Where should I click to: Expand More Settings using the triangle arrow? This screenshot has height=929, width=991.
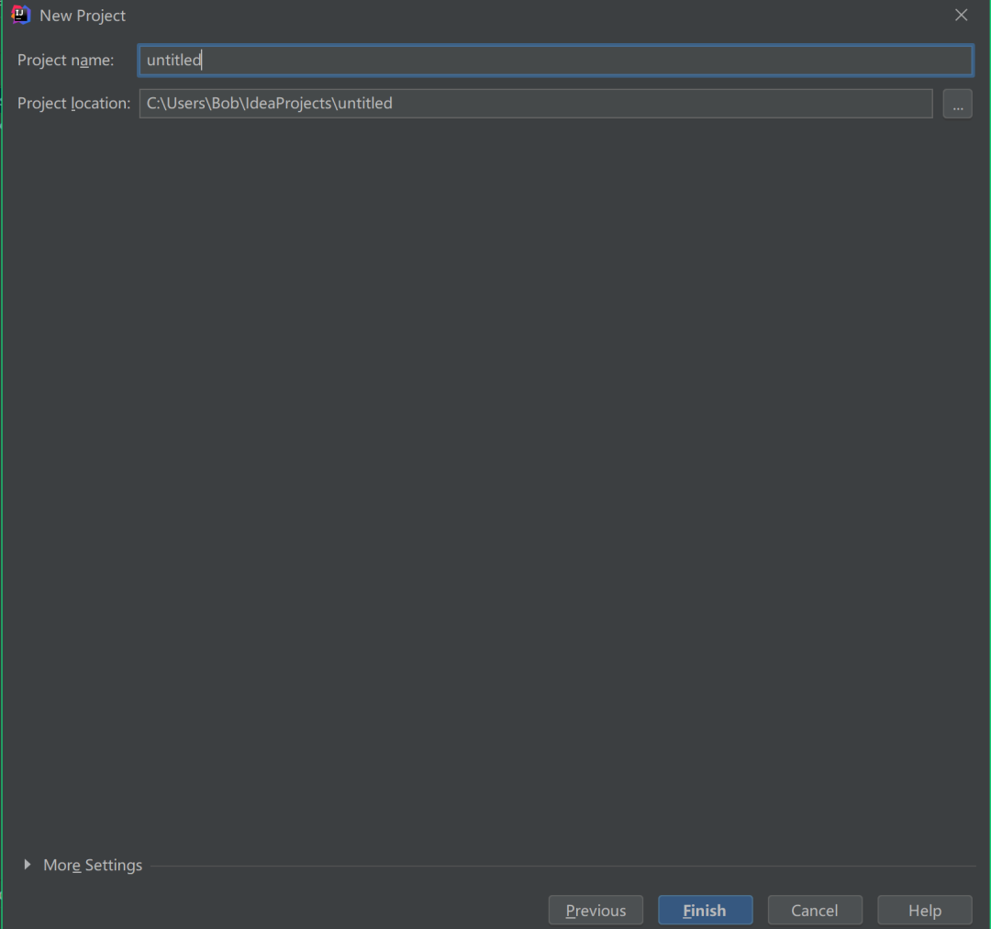pyautogui.click(x=28, y=865)
